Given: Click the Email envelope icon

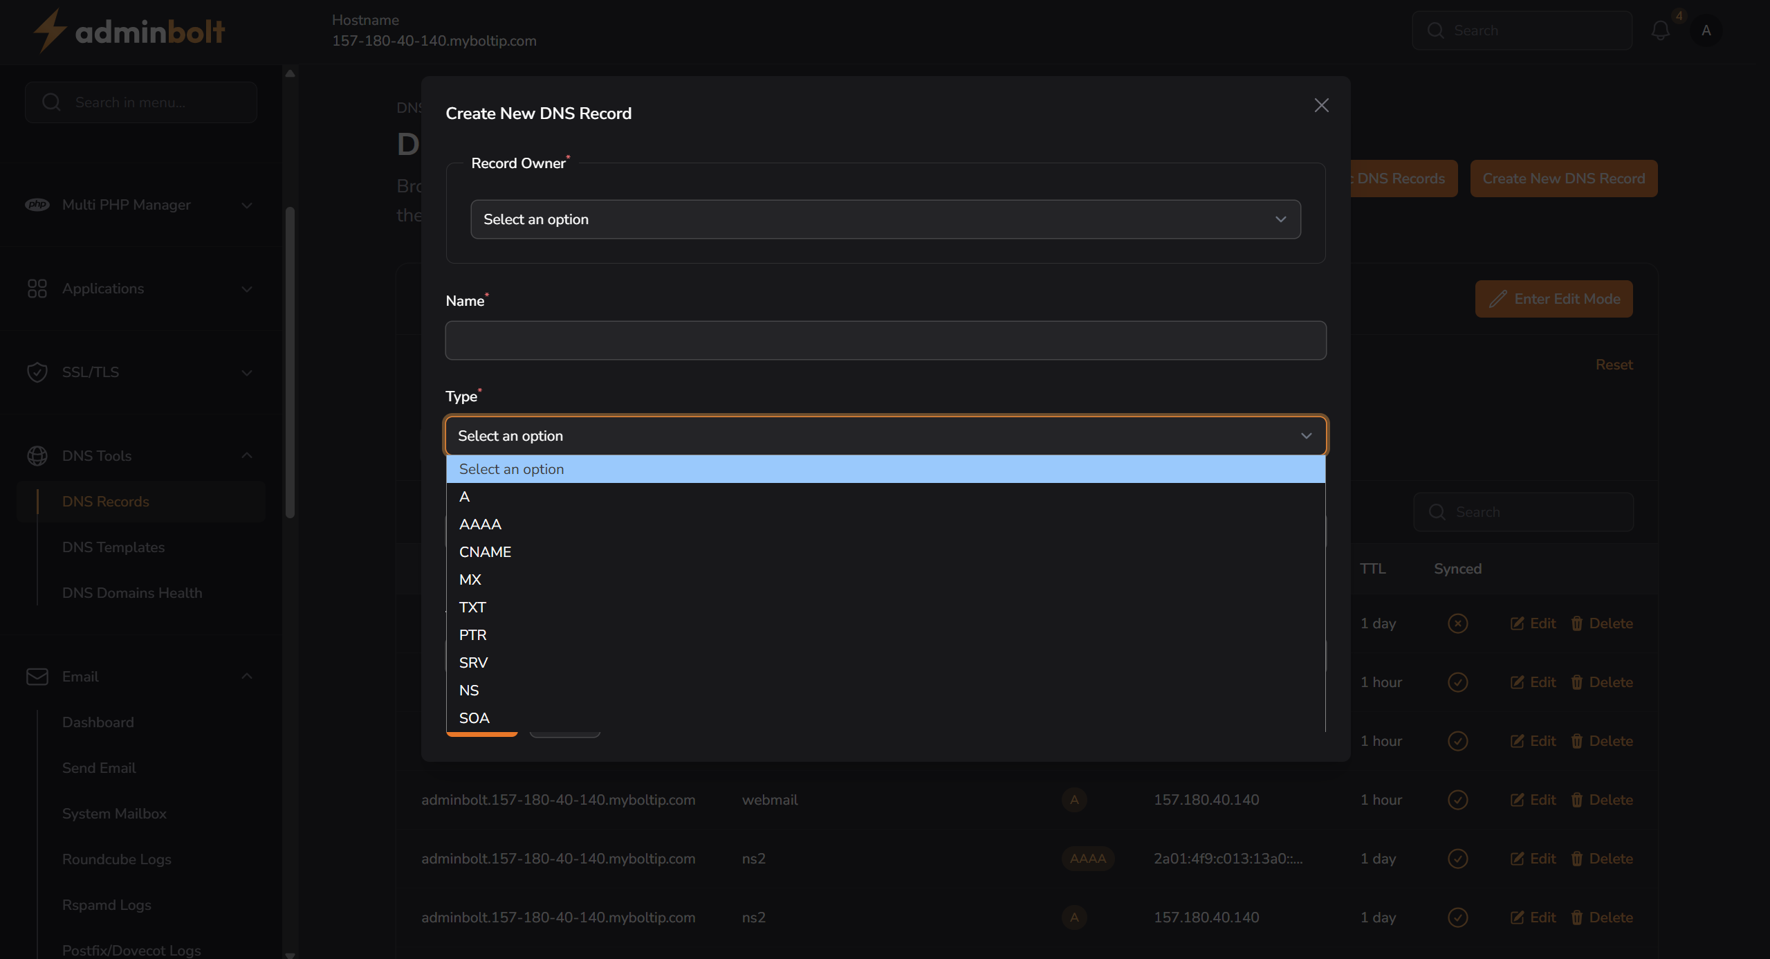Looking at the screenshot, I should click(x=37, y=677).
